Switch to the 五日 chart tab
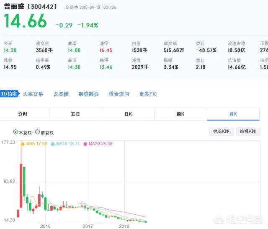The width and height of the screenshot is (268, 229). 75,114
